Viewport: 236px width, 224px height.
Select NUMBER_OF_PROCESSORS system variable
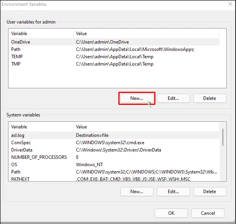(39, 157)
